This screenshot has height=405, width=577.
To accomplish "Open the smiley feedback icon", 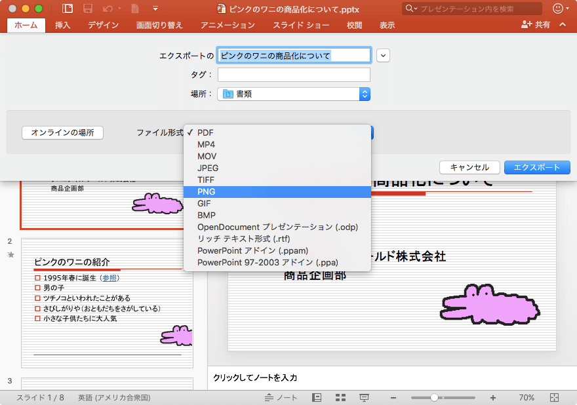I will 558,9.
